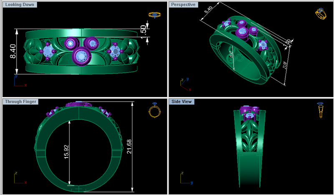Click the z-y axis icon in Side View viewport
The image size is (334, 195).
tap(186, 178)
